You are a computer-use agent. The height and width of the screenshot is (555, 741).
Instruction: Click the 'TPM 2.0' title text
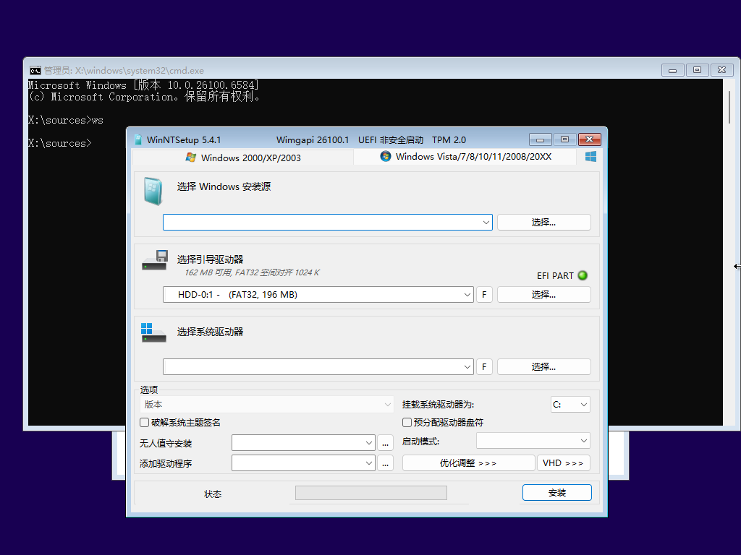point(449,140)
